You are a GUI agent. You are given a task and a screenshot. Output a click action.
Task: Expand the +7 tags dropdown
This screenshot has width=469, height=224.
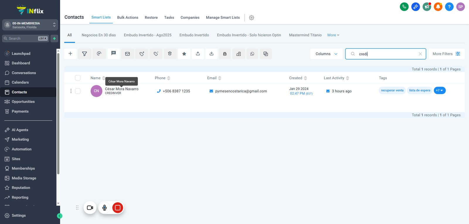tap(440, 90)
